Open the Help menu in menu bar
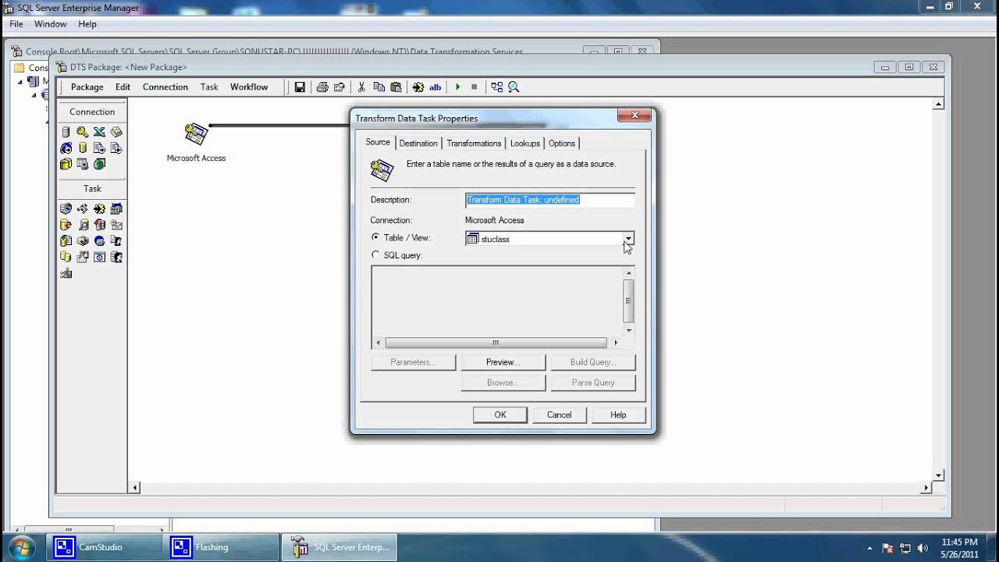The image size is (999, 562). [x=87, y=24]
